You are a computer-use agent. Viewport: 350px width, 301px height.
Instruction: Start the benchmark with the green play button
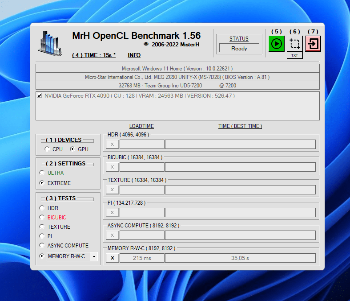tap(276, 44)
